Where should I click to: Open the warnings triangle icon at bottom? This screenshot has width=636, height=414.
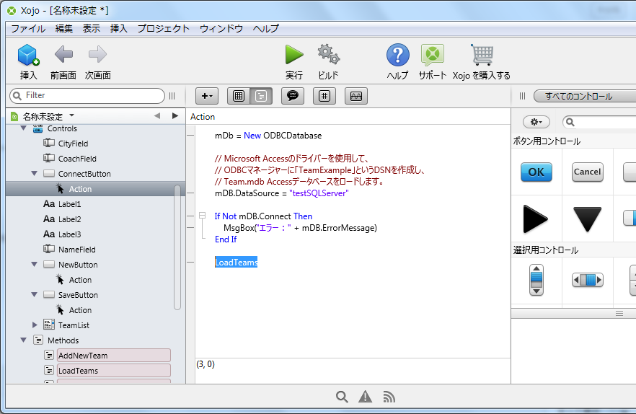pyautogui.click(x=366, y=397)
